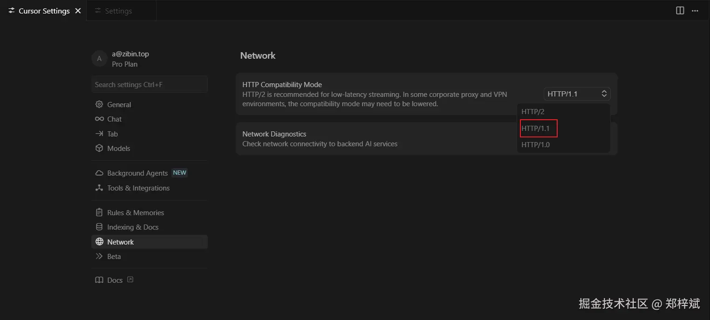Click the sliders icon on Cursor Settings tab
Screen dimensions: 710x320
(11, 11)
